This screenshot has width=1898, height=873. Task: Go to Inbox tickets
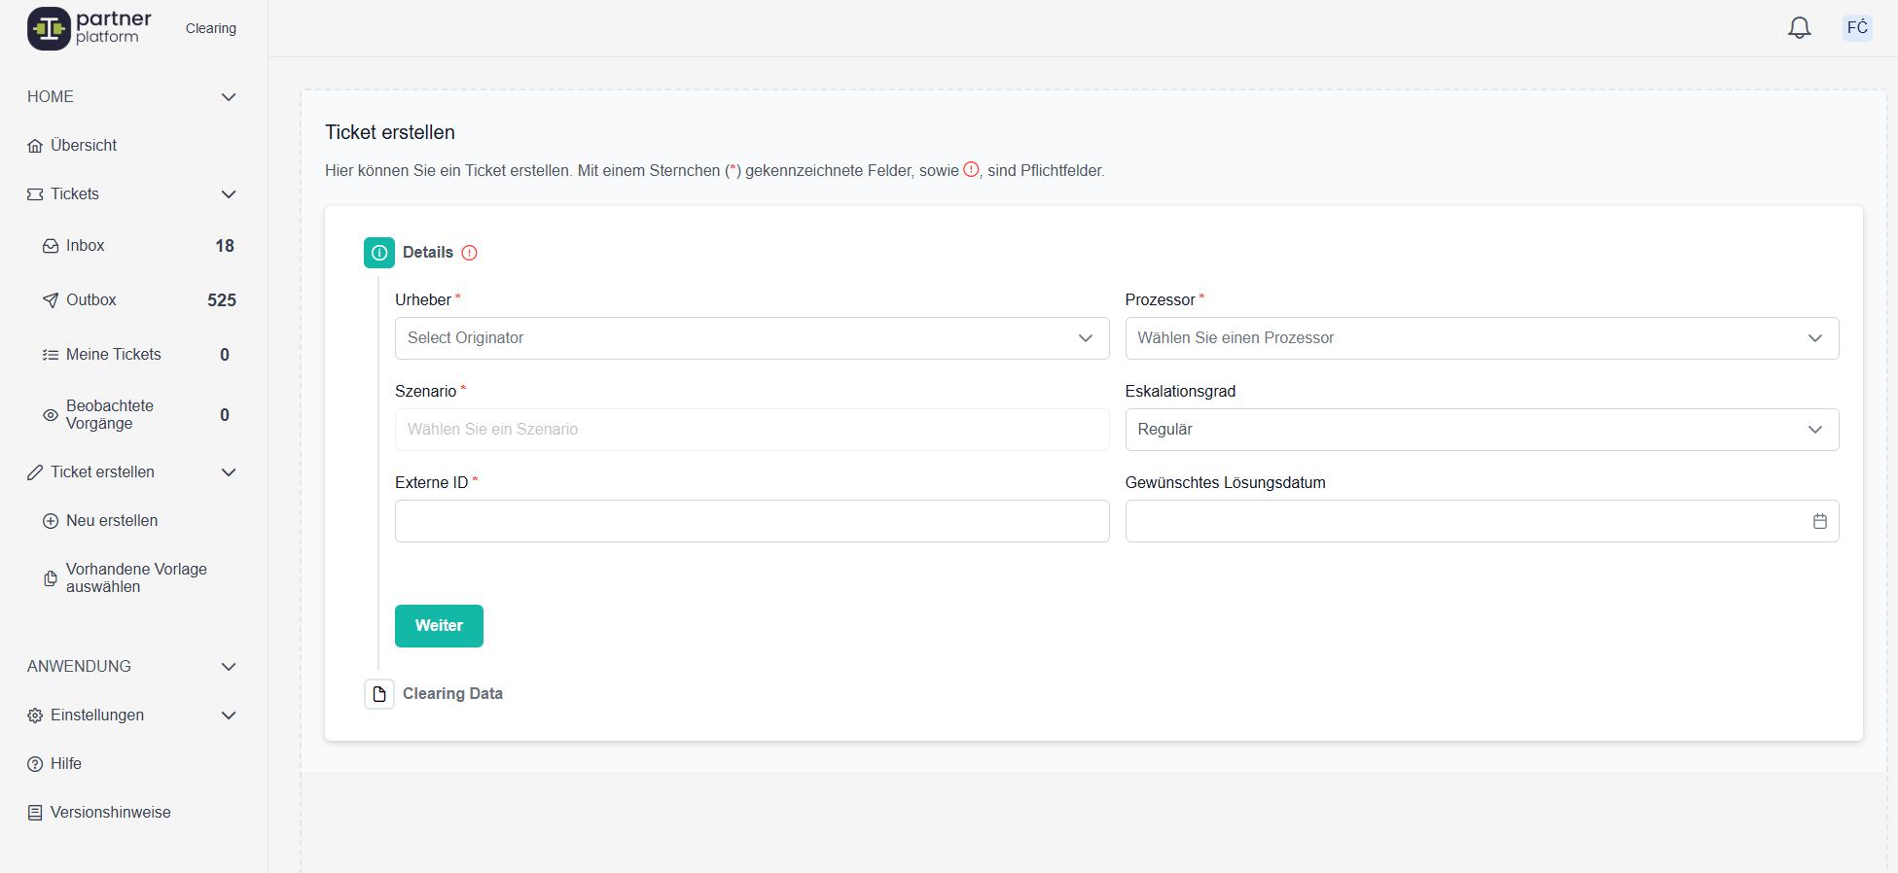(86, 246)
